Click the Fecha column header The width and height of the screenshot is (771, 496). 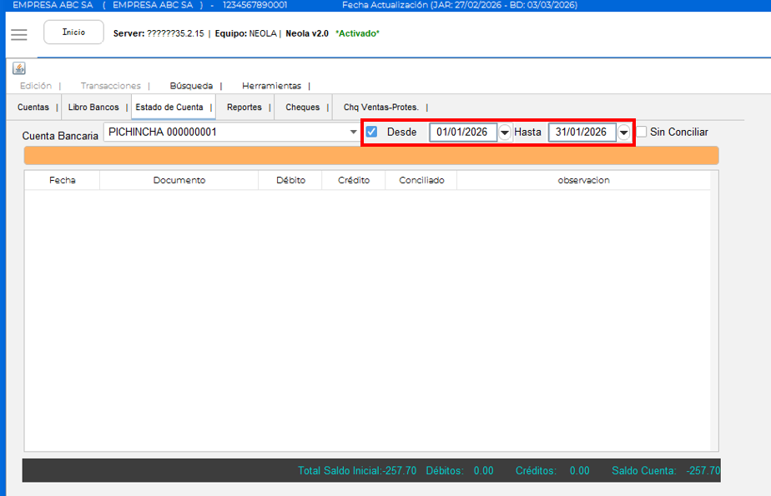62,180
